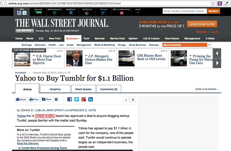Open Real Estate navigation menu

coord(173,39)
